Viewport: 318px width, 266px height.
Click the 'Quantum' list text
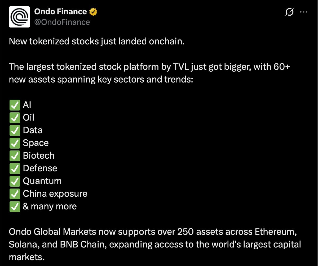click(42, 181)
